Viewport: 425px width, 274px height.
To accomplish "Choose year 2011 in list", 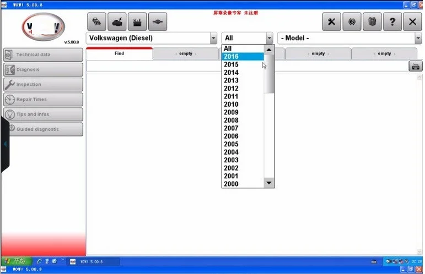I will point(243,96).
